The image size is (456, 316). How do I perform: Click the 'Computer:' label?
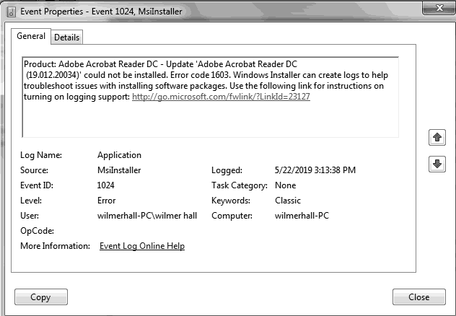click(232, 216)
